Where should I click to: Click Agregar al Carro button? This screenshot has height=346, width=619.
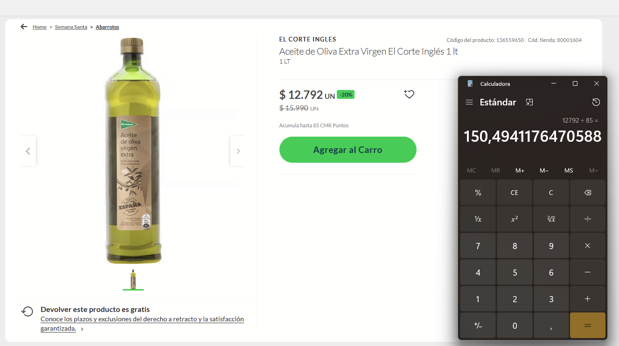[348, 150]
